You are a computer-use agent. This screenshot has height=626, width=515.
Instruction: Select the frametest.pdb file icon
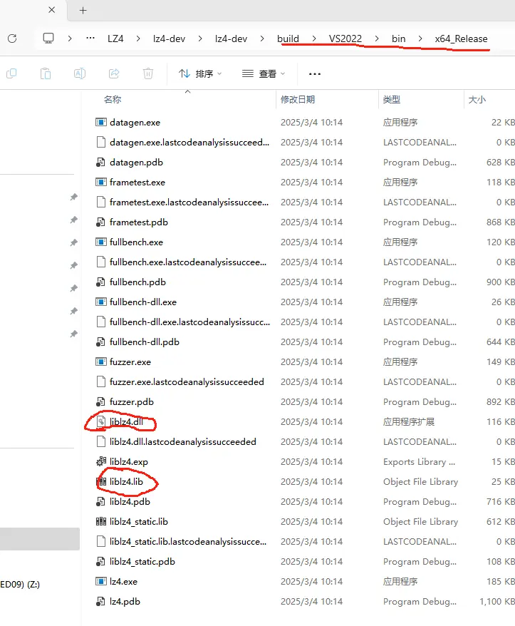click(x=101, y=222)
